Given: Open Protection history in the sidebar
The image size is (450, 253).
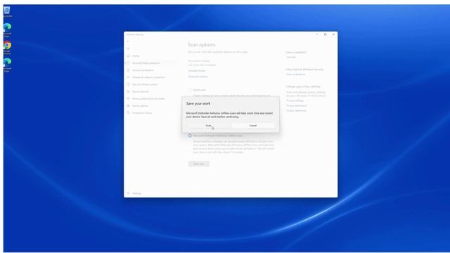Looking at the screenshot, I should [142, 113].
